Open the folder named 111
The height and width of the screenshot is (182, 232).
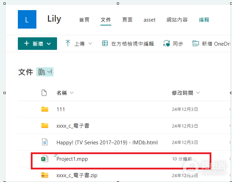click(x=61, y=109)
